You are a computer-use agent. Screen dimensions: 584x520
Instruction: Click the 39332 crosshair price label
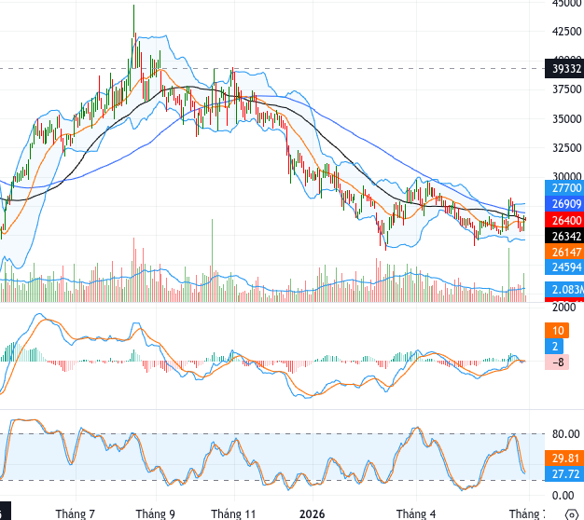(x=564, y=69)
